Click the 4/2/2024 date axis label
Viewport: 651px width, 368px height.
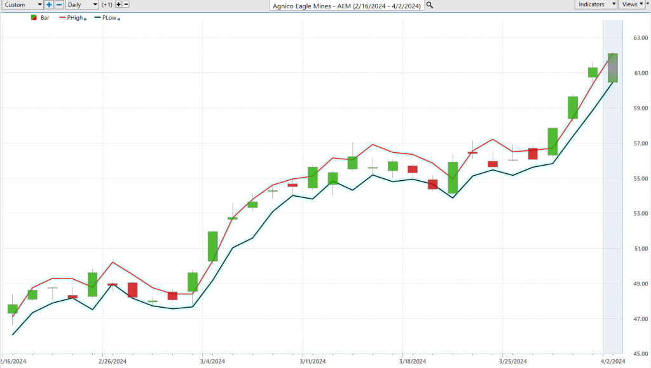click(613, 362)
